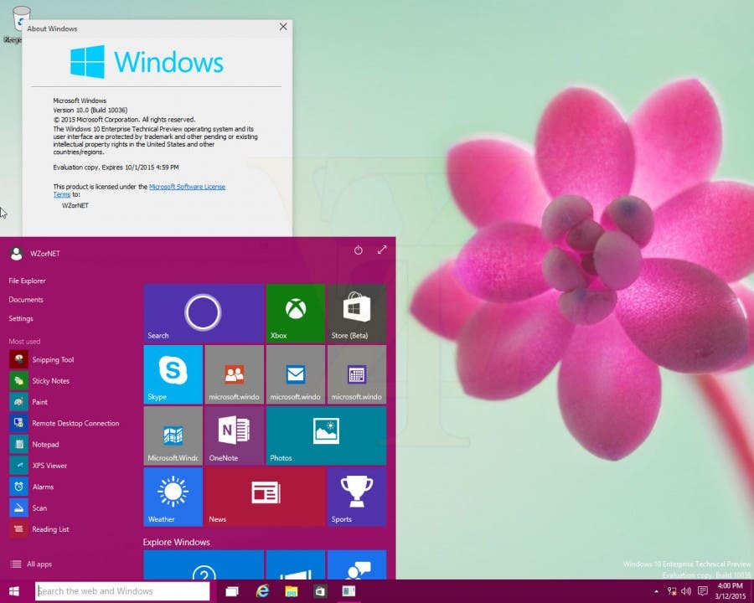Open the Get Started help tile with question mark

pos(204,565)
